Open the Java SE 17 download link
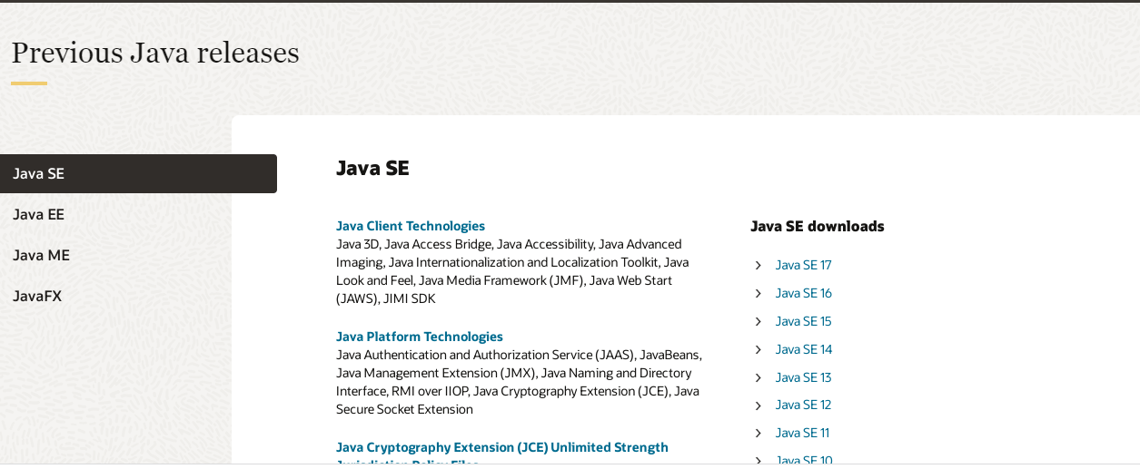 (803, 265)
